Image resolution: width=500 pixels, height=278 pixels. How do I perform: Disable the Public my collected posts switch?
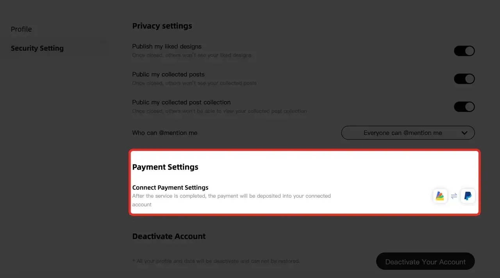coord(464,79)
